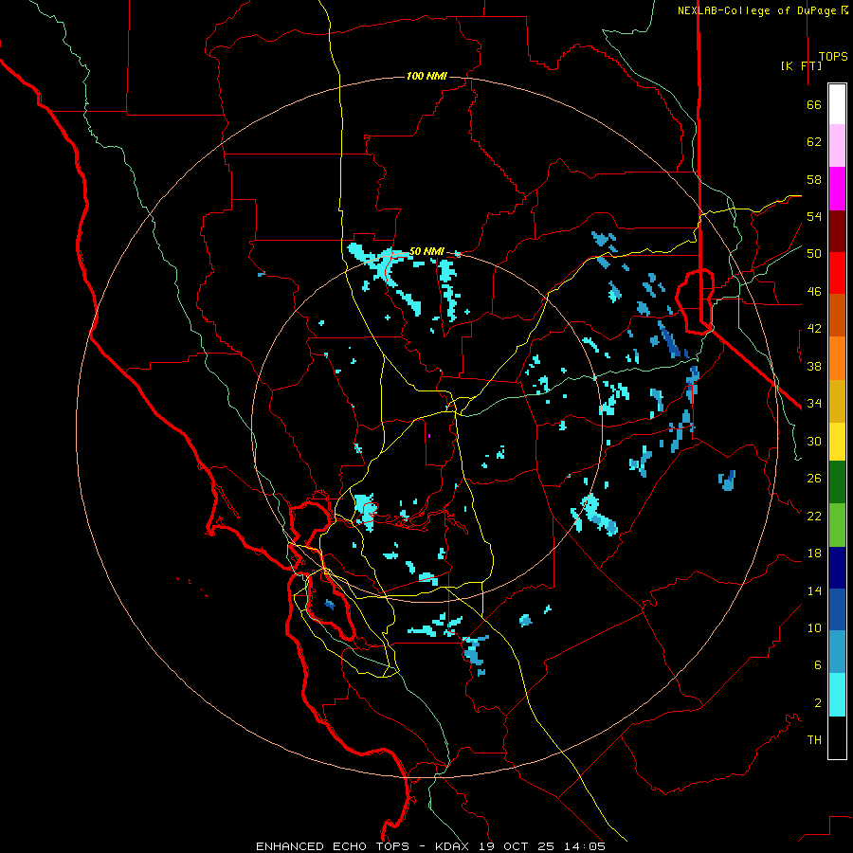Click the dark red (maroon) legend swatch
The image size is (853, 853).
tap(837, 232)
